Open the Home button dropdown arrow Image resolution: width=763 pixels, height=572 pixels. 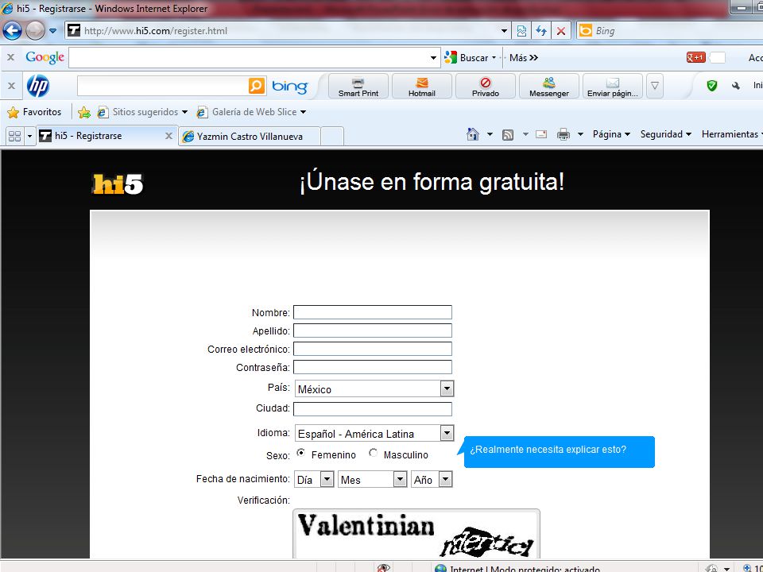(490, 134)
